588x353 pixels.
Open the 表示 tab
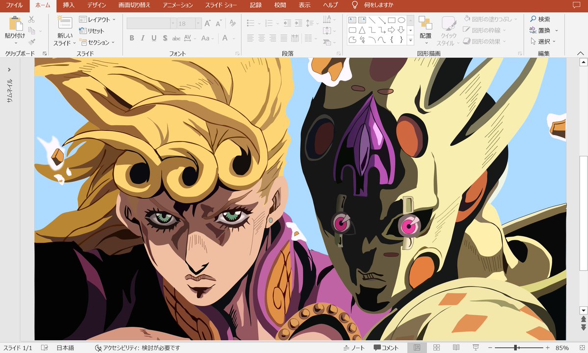tap(304, 5)
